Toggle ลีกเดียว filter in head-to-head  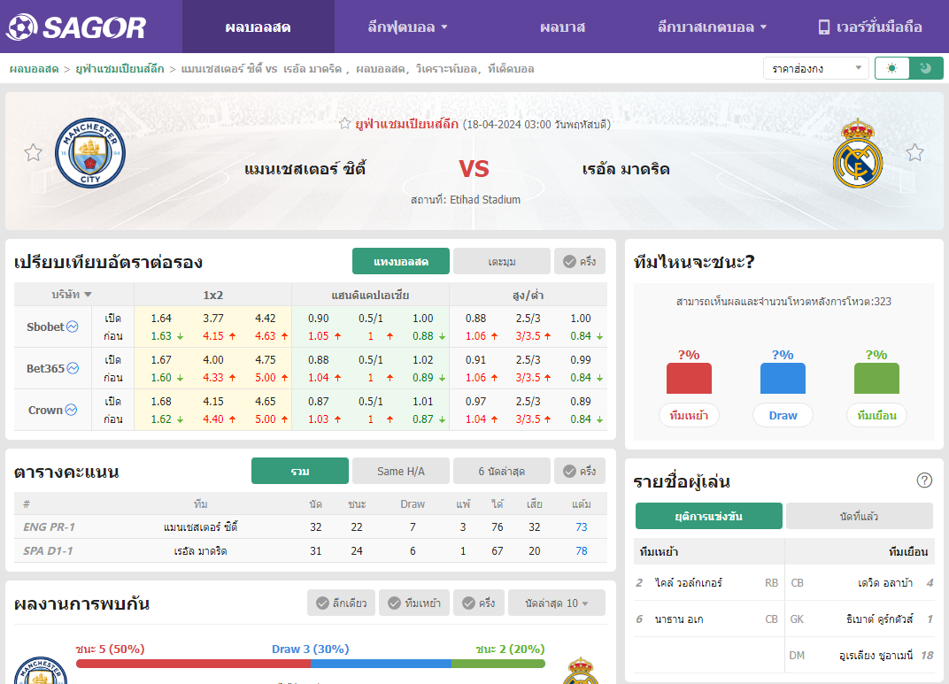coord(342,603)
